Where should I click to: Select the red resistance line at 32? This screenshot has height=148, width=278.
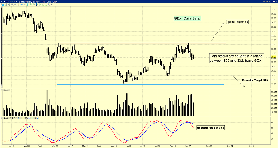pos(139,43)
